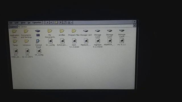Viewport: 182px width, 102px height.
Task: Open the View menu
Action: pos(23,23)
